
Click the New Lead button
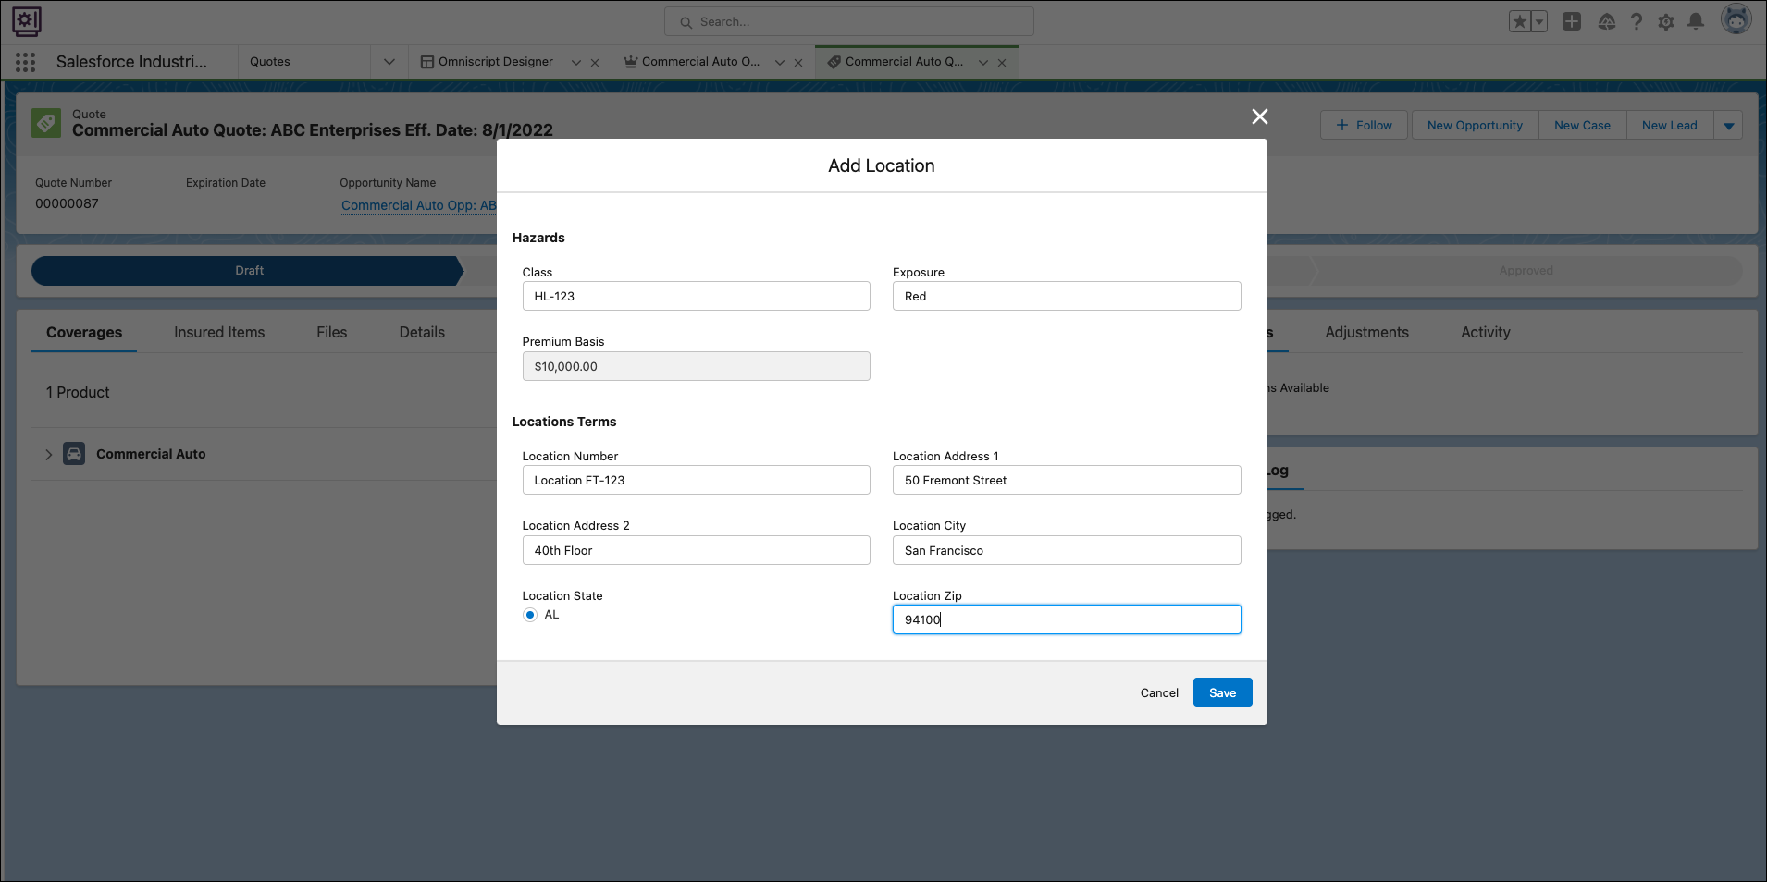click(1670, 126)
